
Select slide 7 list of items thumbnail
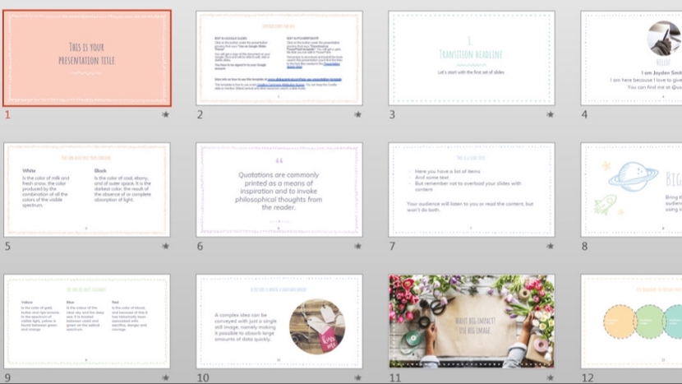[x=472, y=190]
